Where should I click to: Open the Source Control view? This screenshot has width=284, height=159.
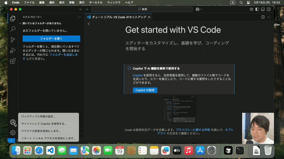coord(13,40)
